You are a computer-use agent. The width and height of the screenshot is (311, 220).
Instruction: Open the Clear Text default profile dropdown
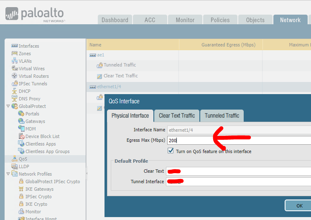point(238,171)
